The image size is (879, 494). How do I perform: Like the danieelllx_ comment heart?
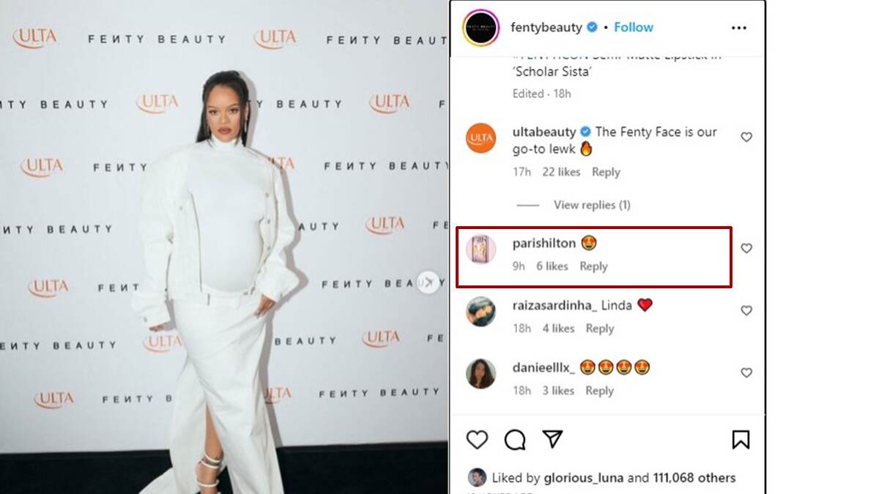coord(746,373)
